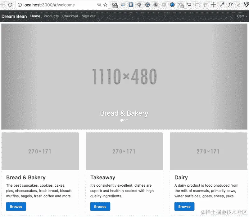249x217 pixels.
Task: Click the gray crescent moon extension icon
Action: pos(156,5)
